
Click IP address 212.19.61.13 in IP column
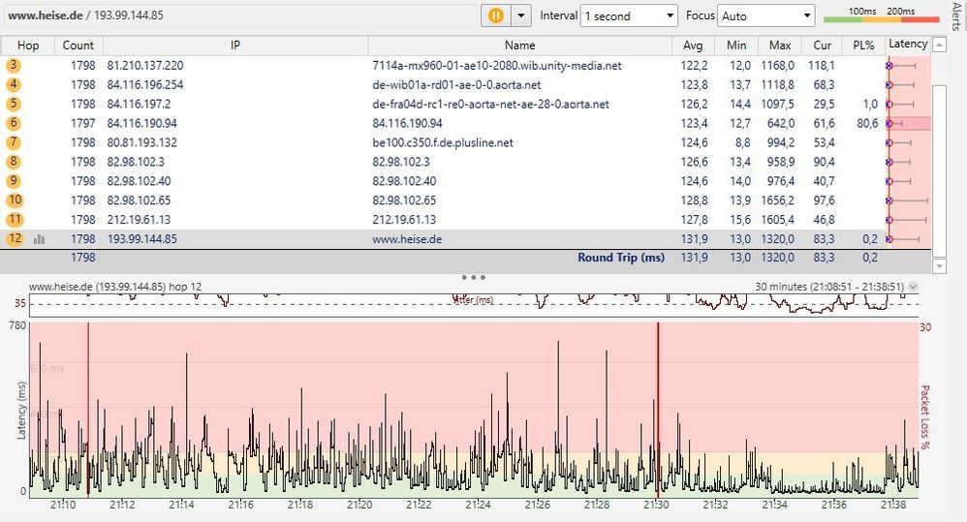click(x=139, y=220)
